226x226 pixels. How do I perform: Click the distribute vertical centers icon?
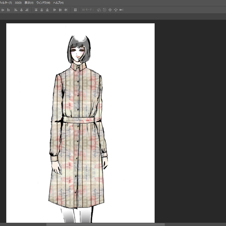point(42,10)
